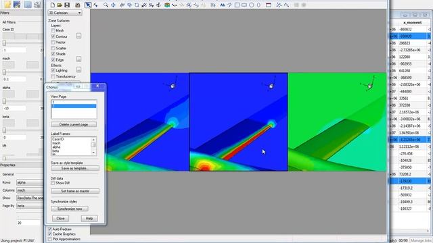Screen dimensions: 433x243
Task: Enable the Translucency effect checkbox
Action: tap(53, 76)
